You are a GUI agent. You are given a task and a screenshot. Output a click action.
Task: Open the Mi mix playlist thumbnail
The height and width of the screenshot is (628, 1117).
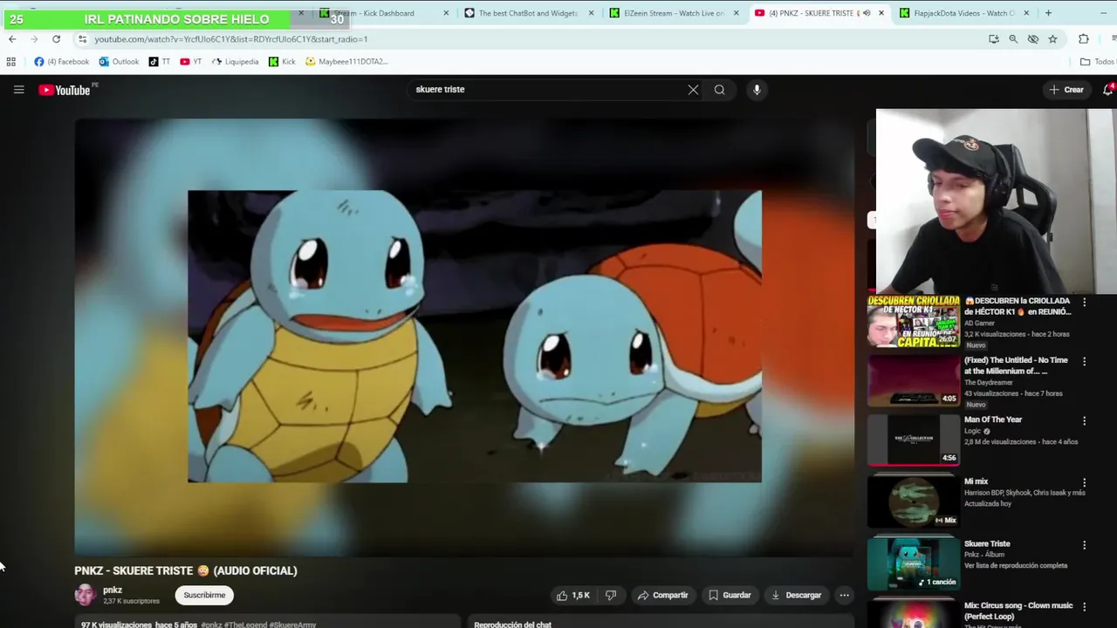[x=914, y=502]
